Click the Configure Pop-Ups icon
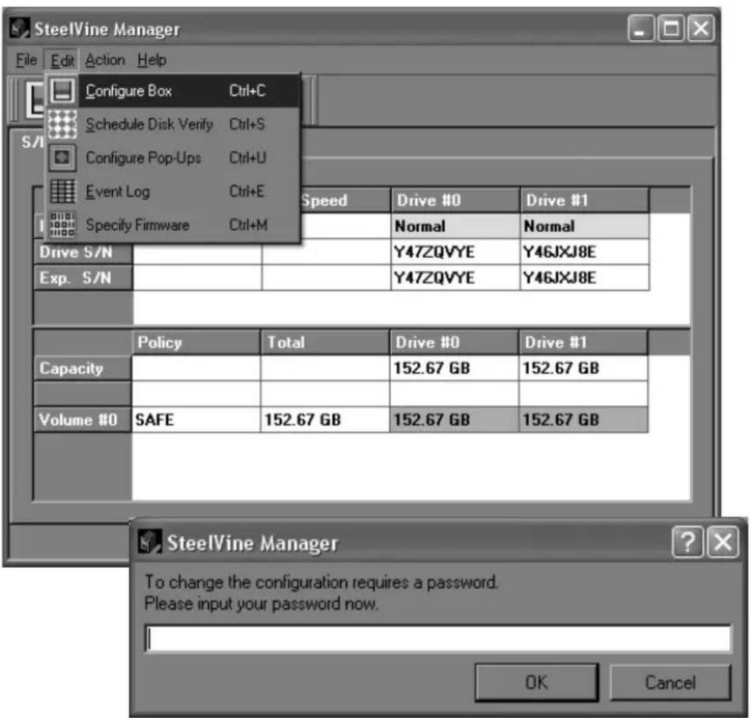This screenshot has width=751, height=718. (x=62, y=157)
